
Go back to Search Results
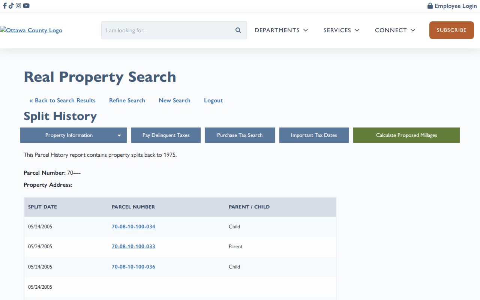63,100
